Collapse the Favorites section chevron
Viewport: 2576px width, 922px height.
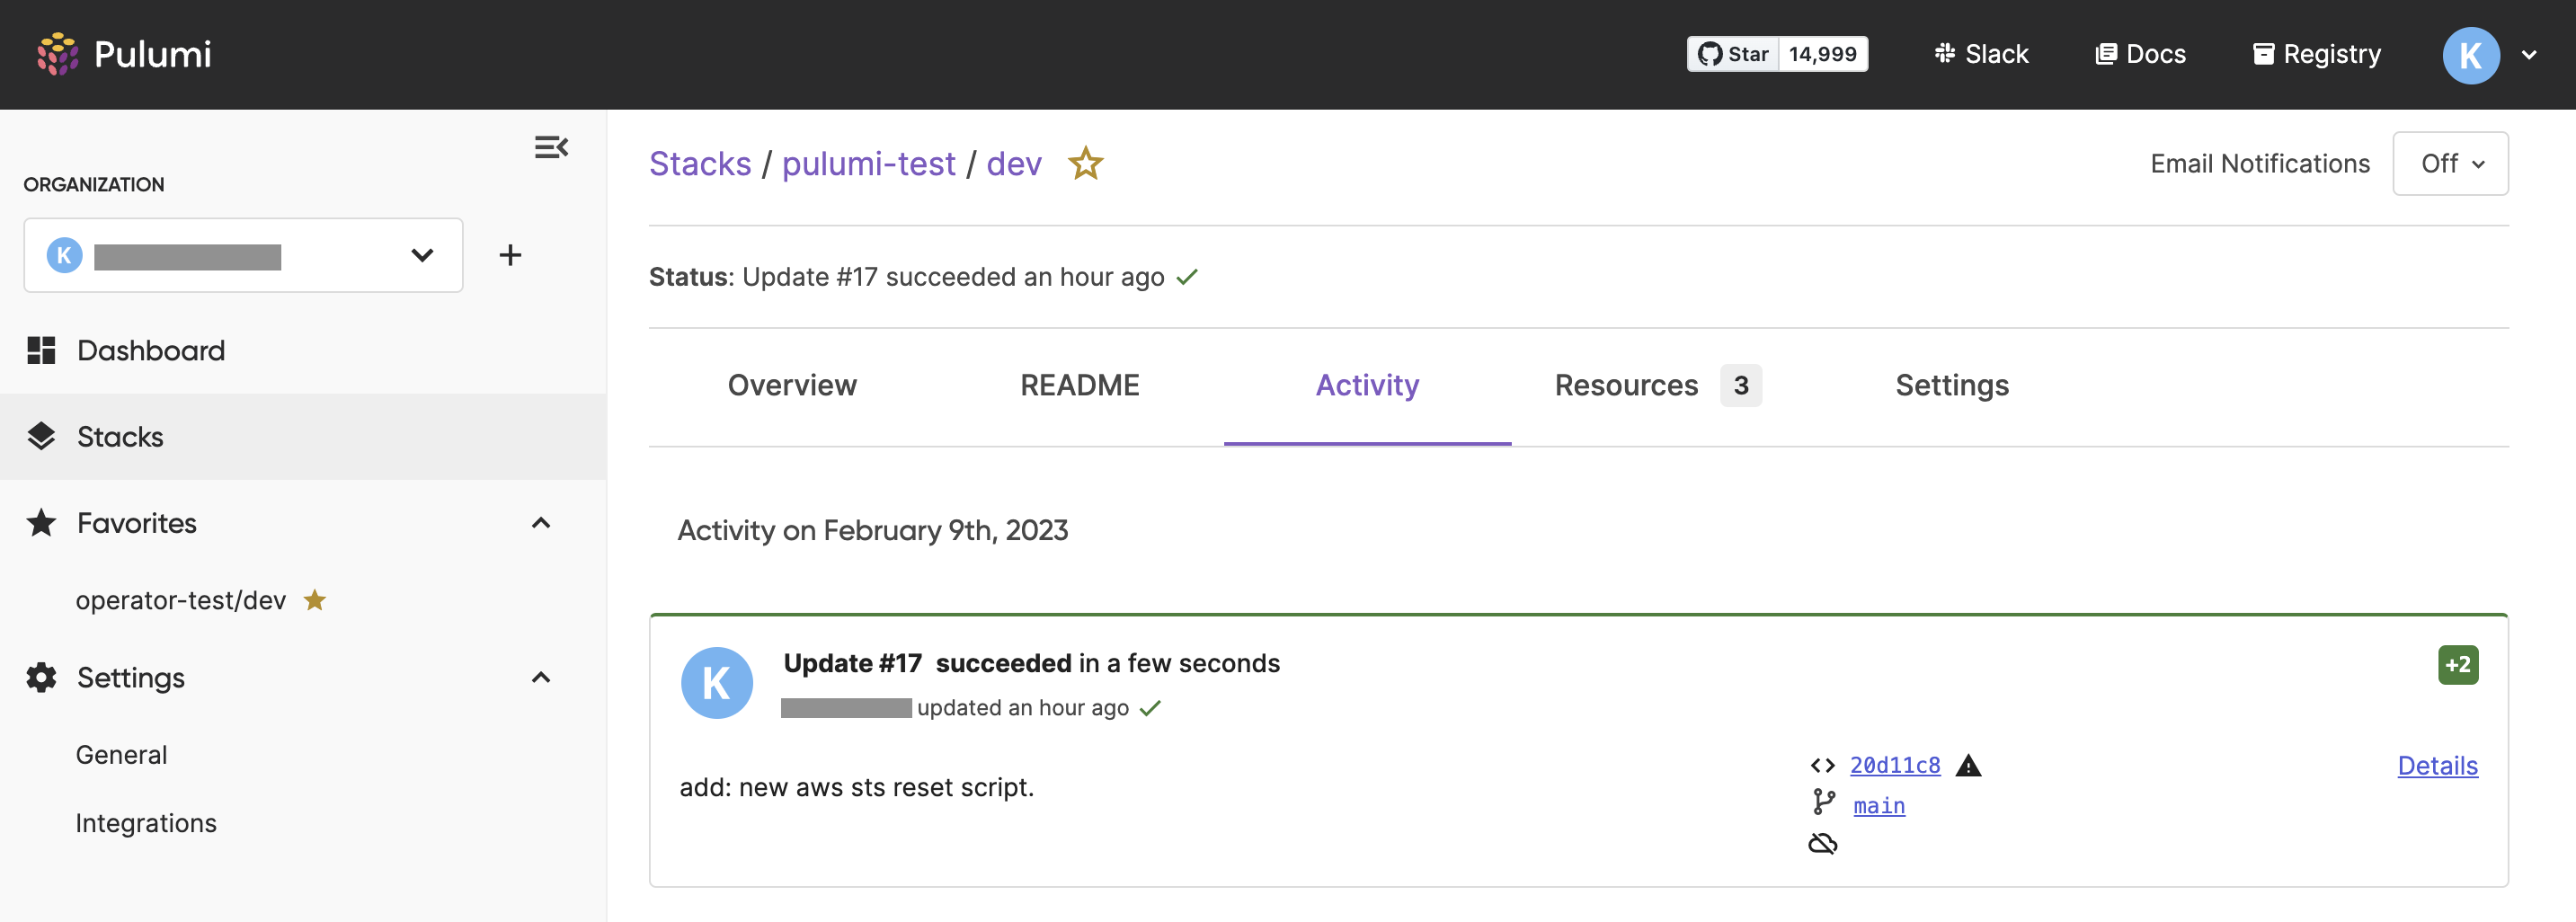tap(541, 523)
